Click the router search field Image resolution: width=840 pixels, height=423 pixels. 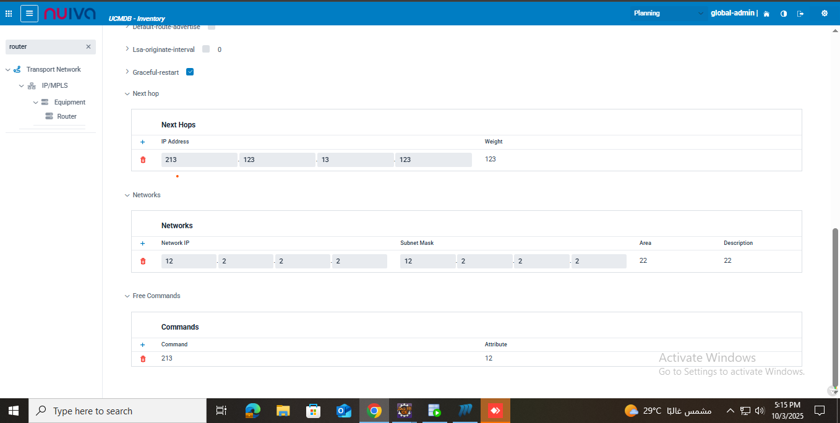point(45,46)
